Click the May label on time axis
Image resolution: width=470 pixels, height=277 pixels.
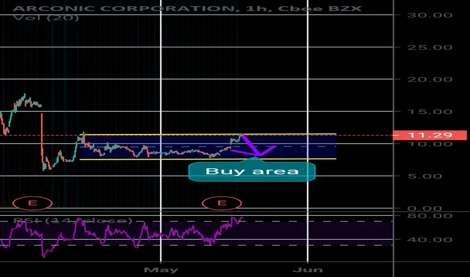point(161,270)
